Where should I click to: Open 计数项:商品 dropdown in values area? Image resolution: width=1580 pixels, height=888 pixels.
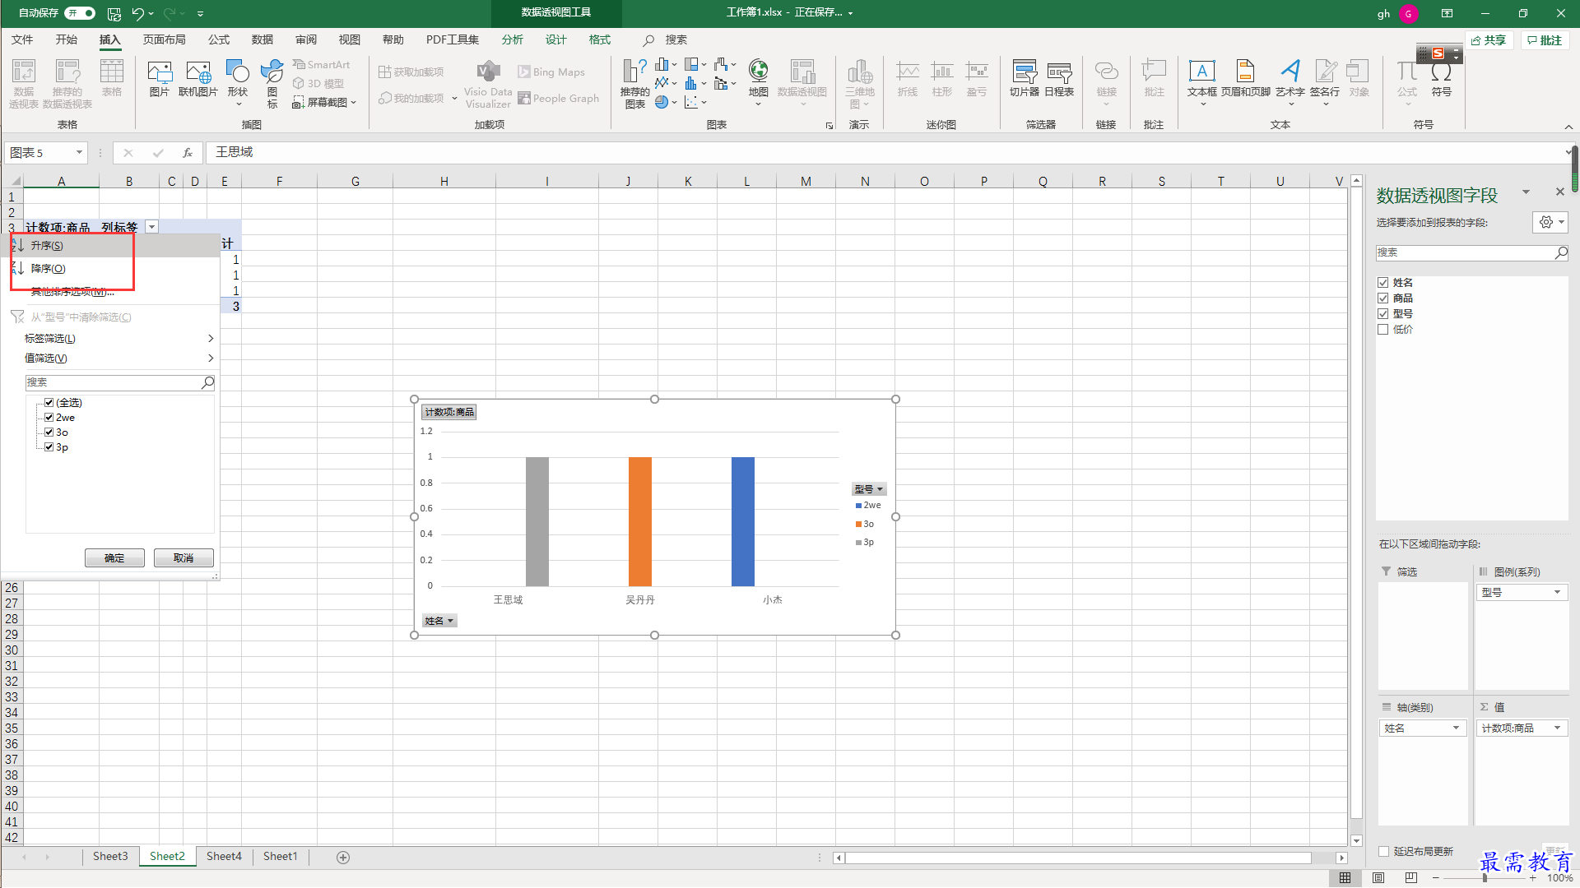(x=1557, y=728)
